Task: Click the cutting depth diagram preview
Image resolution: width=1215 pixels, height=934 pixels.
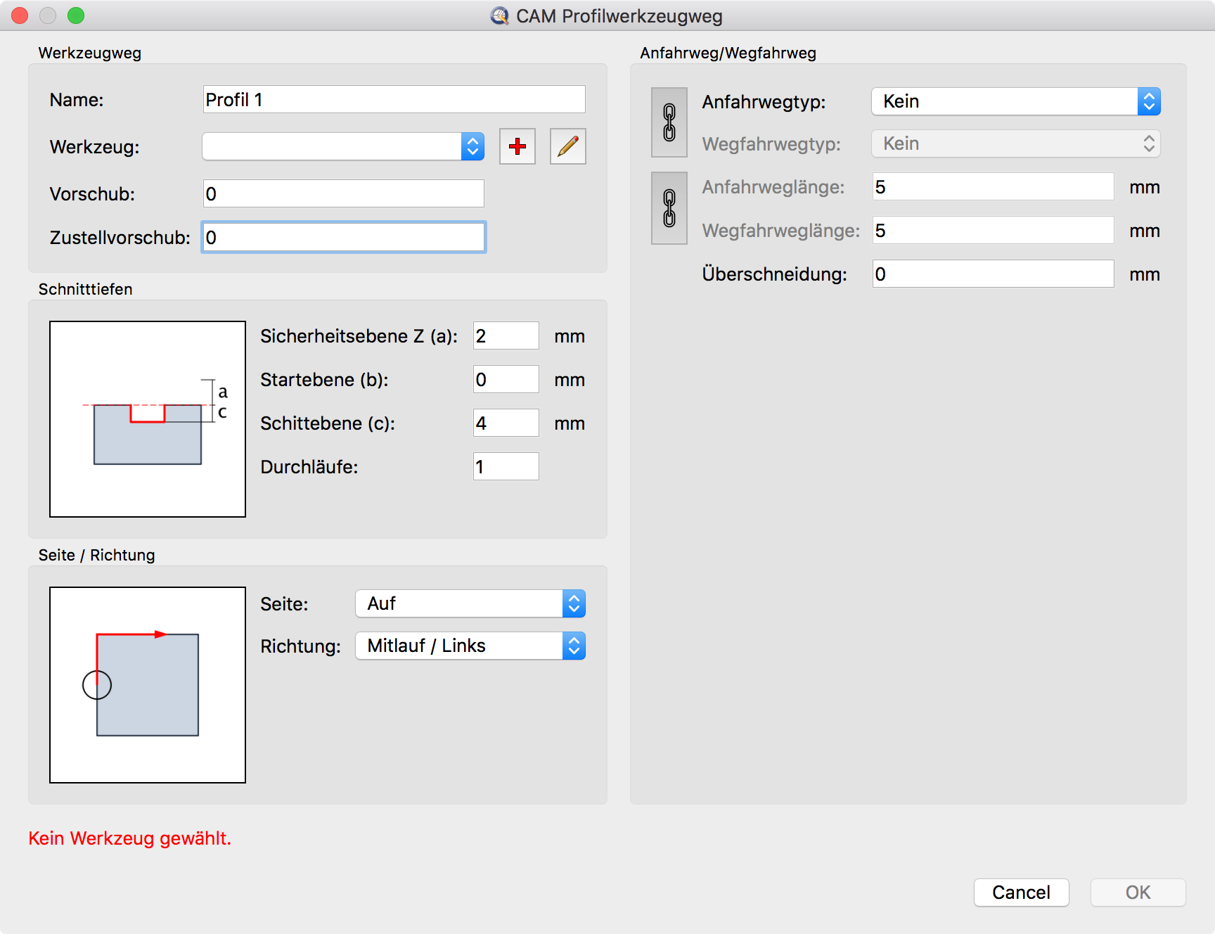Action: (x=148, y=419)
